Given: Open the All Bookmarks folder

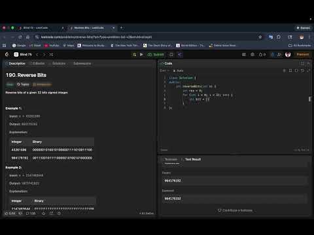Looking at the screenshot, I should click(300, 46).
